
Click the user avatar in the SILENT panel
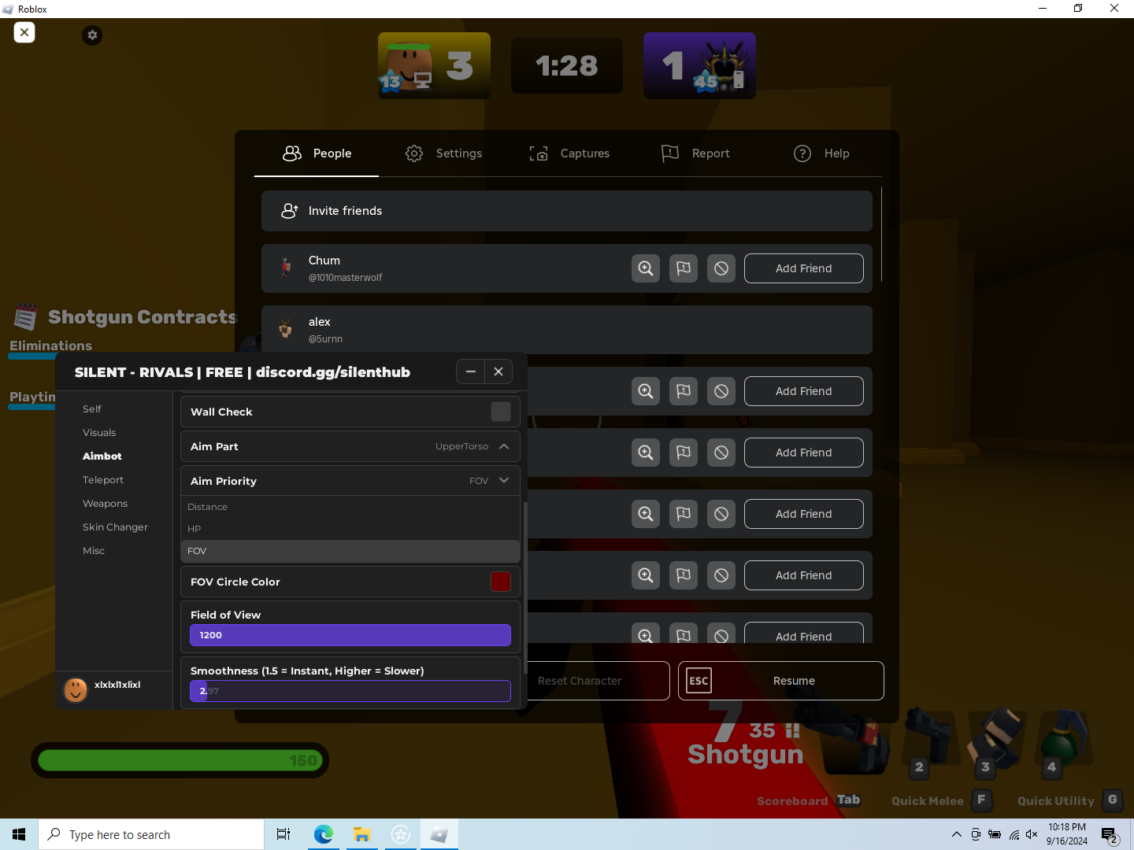[76, 689]
